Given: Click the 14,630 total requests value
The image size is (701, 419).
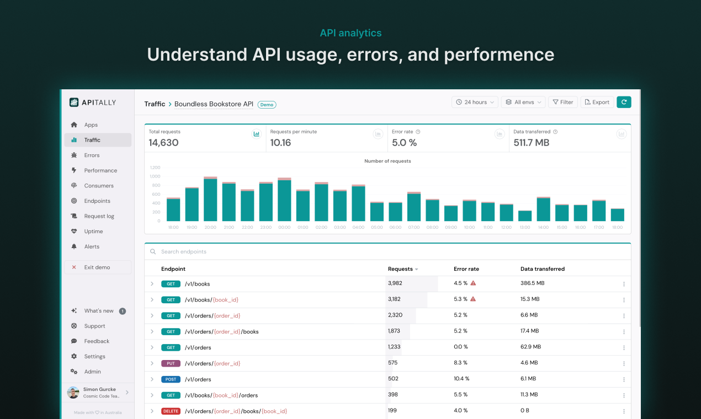Looking at the screenshot, I should 163,143.
